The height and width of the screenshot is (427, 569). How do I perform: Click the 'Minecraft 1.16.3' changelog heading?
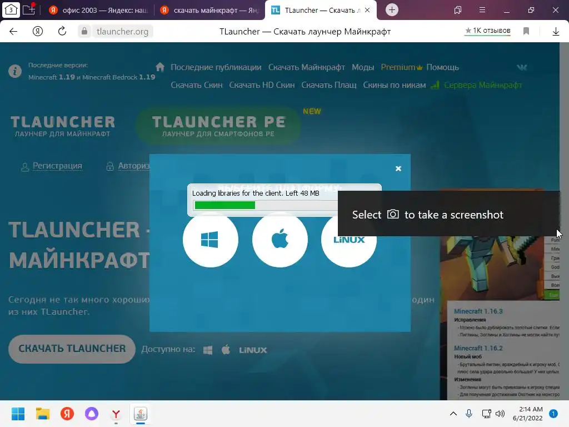tap(478, 311)
